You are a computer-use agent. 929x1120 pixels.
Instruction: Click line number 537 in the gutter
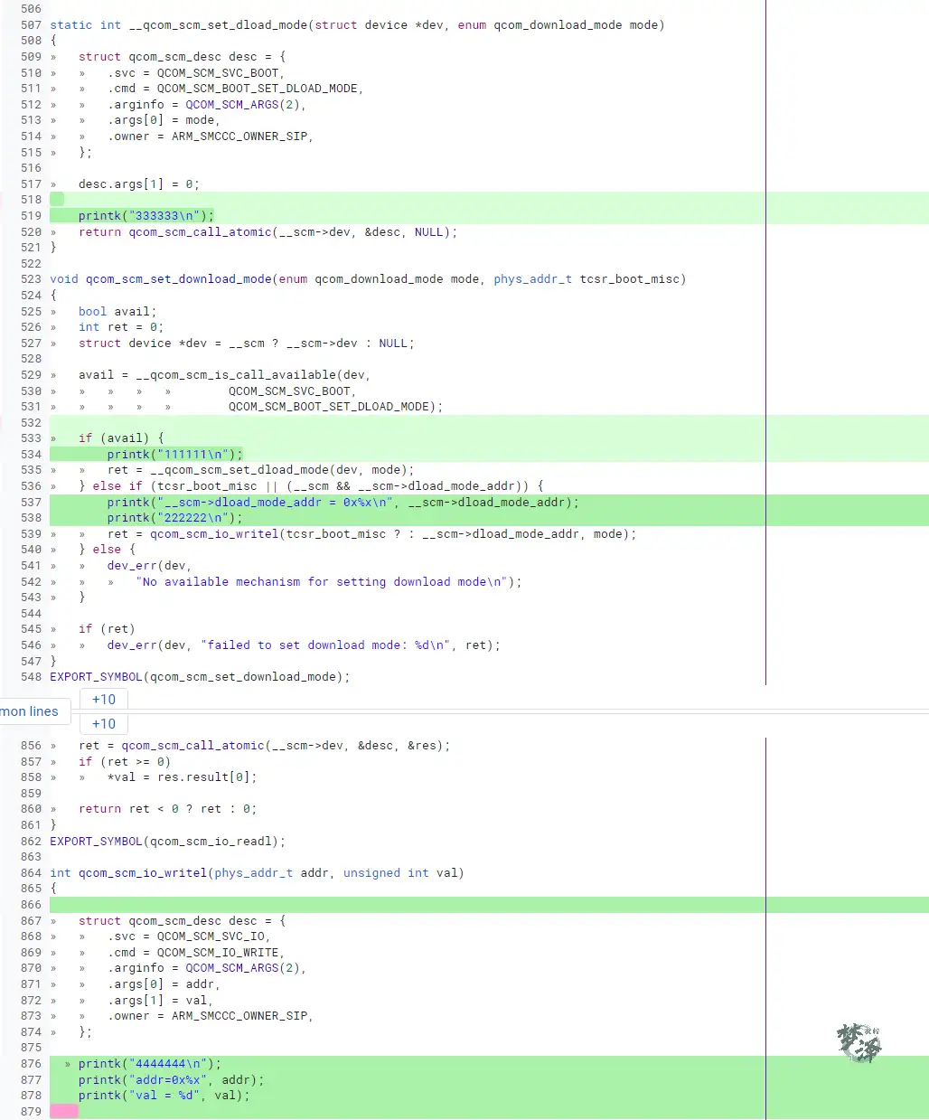(x=31, y=503)
